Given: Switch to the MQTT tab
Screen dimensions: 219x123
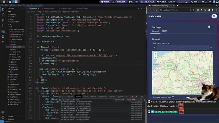Looking at the screenshot, I should pos(165,31).
